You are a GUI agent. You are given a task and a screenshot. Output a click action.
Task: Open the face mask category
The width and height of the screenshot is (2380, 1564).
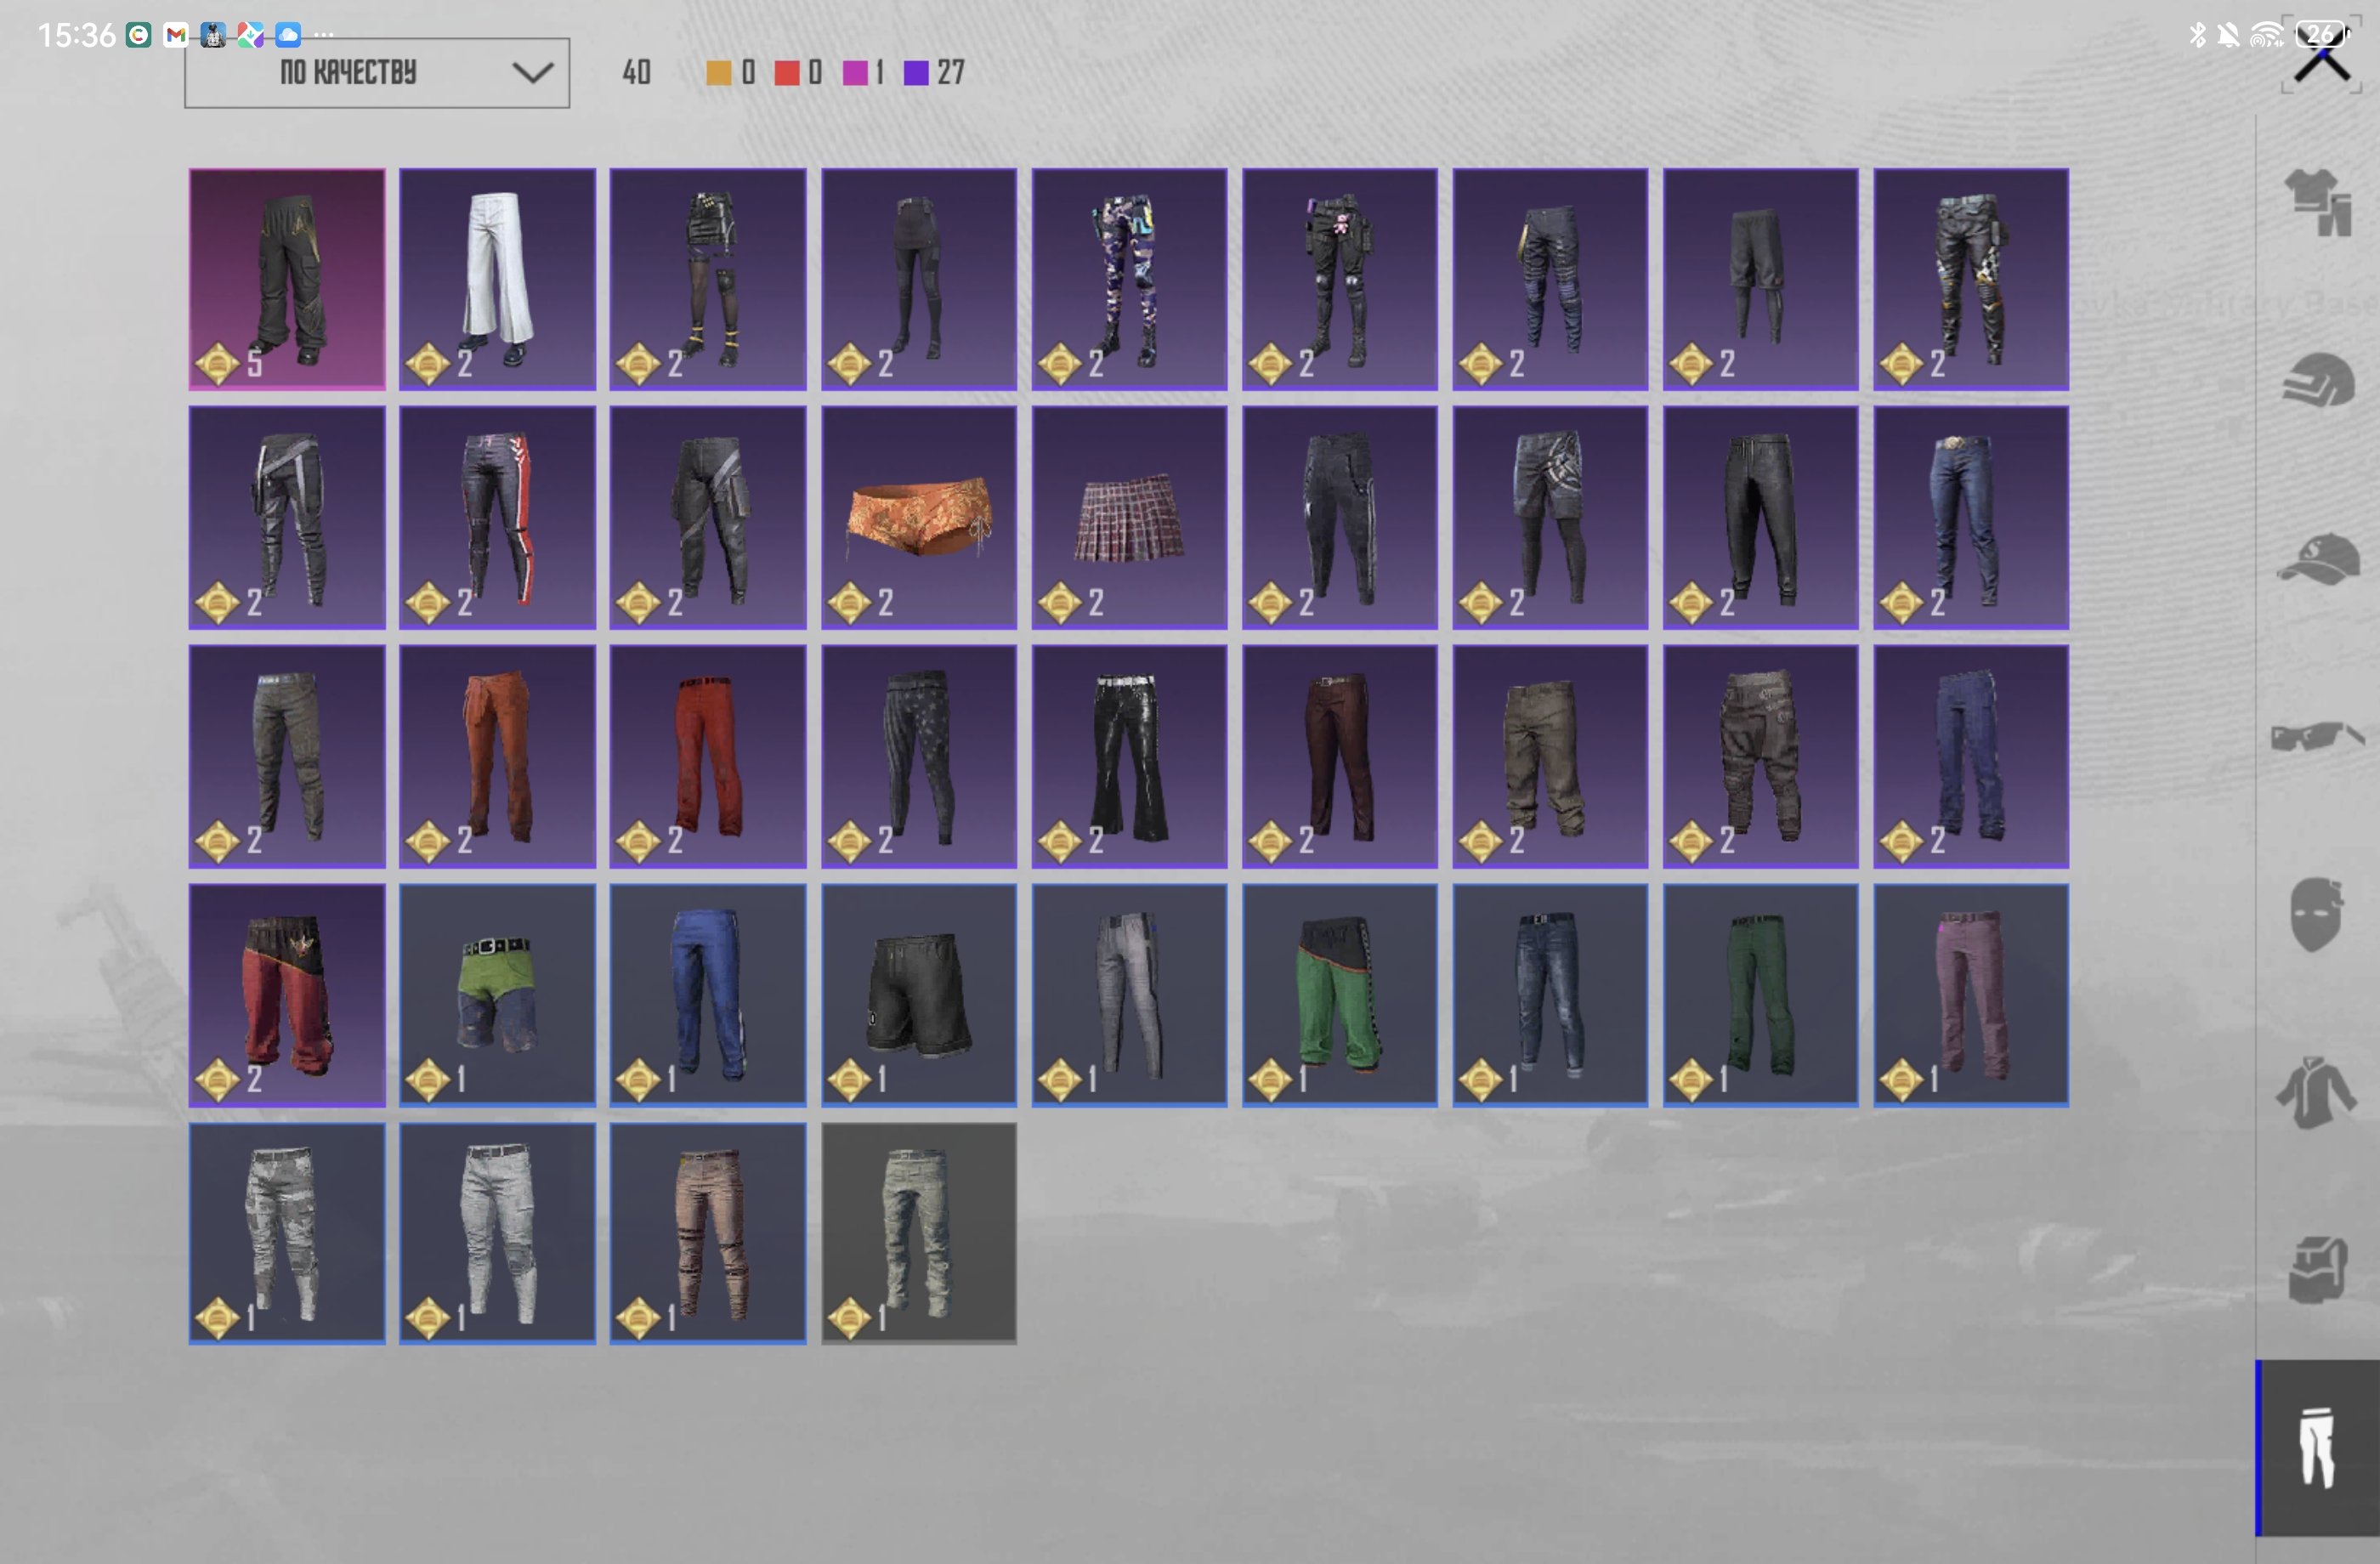[x=2316, y=914]
